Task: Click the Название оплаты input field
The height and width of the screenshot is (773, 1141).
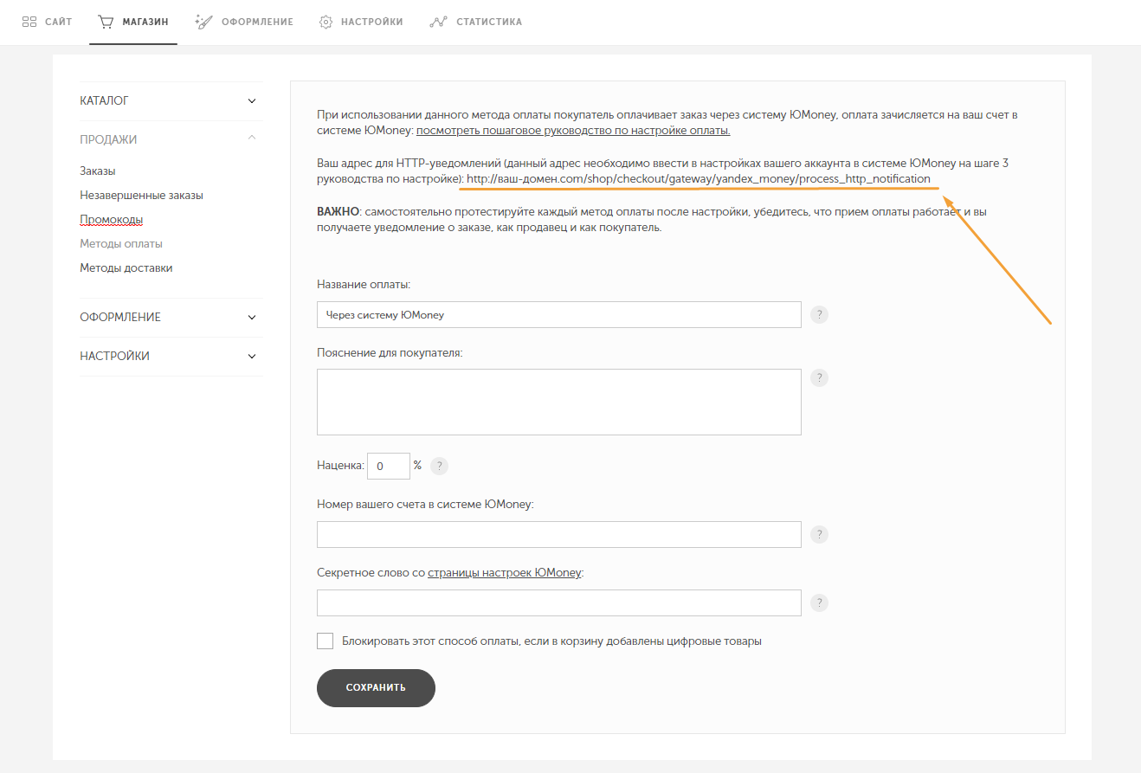Action: coord(558,315)
